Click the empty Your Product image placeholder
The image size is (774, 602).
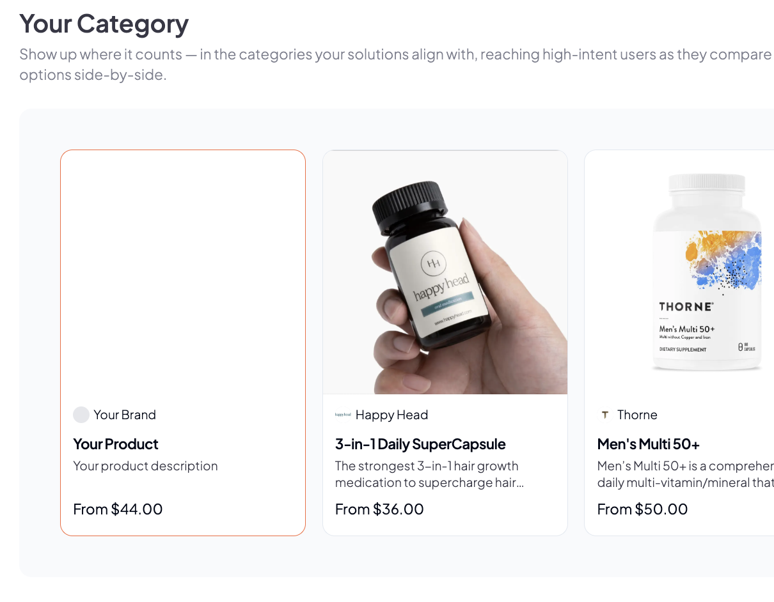183,272
